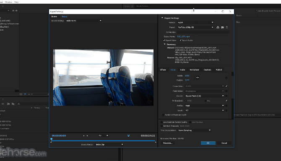Click the blue Height value

pos(187,80)
